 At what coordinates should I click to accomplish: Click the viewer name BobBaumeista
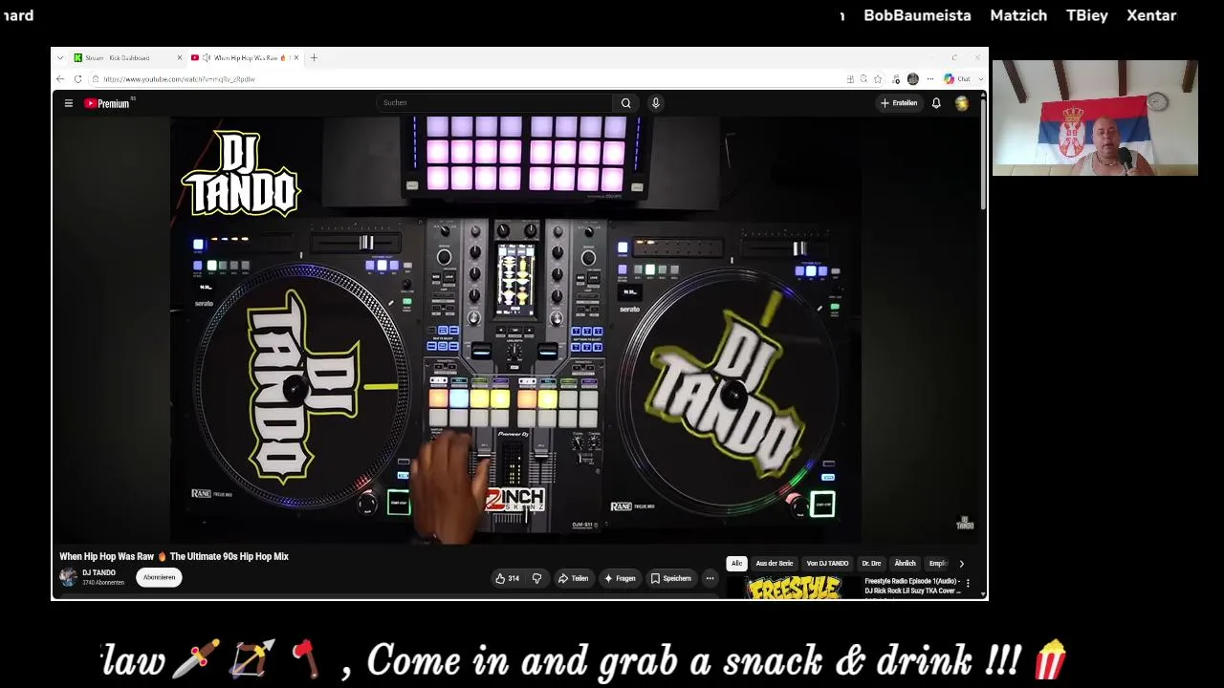click(x=917, y=15)
